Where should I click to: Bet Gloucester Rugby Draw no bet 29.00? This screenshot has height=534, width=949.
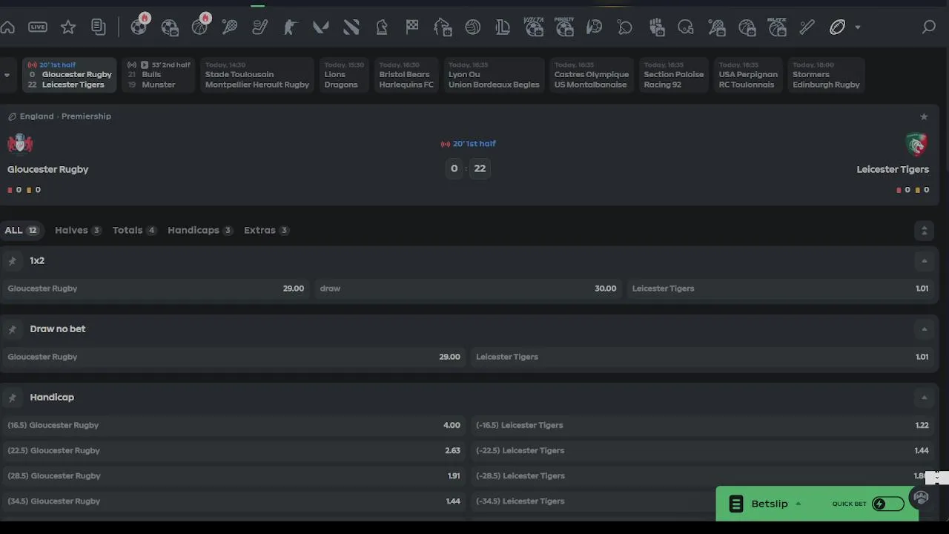(x=234, y=357)
